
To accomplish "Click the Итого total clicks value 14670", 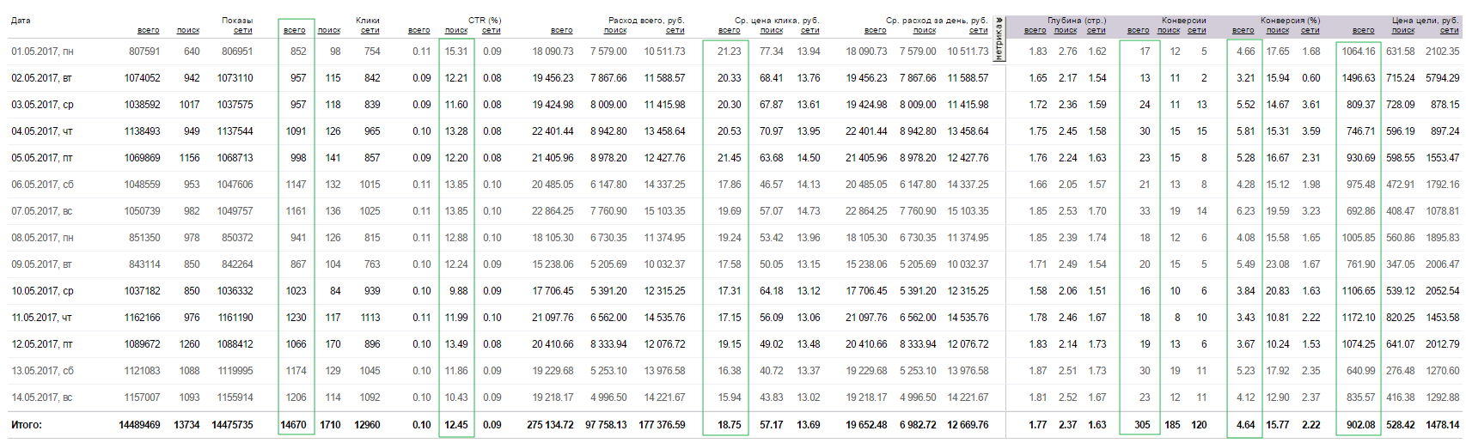I will [294, 425].
